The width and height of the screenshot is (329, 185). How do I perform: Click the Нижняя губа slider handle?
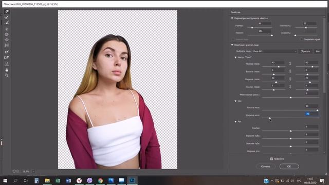(x=290, y=146)
